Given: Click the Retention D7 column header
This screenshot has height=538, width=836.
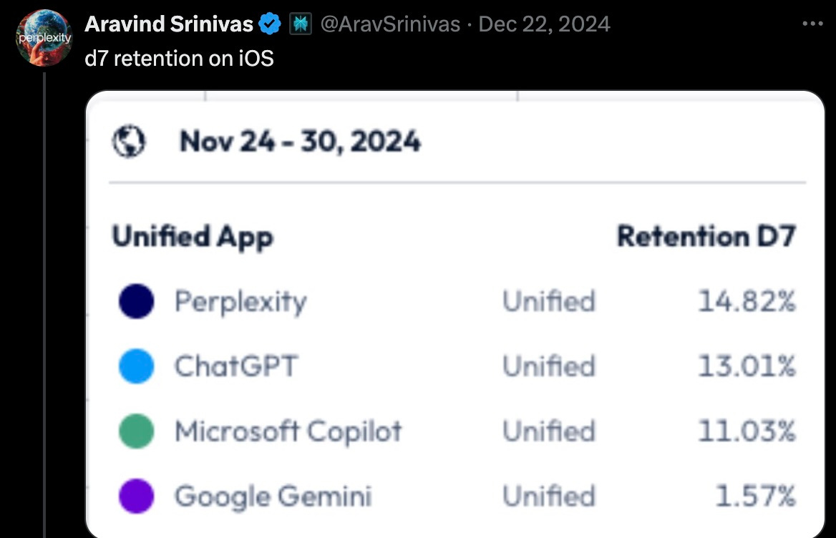Looking at the screenshot, I should point(706,236).
